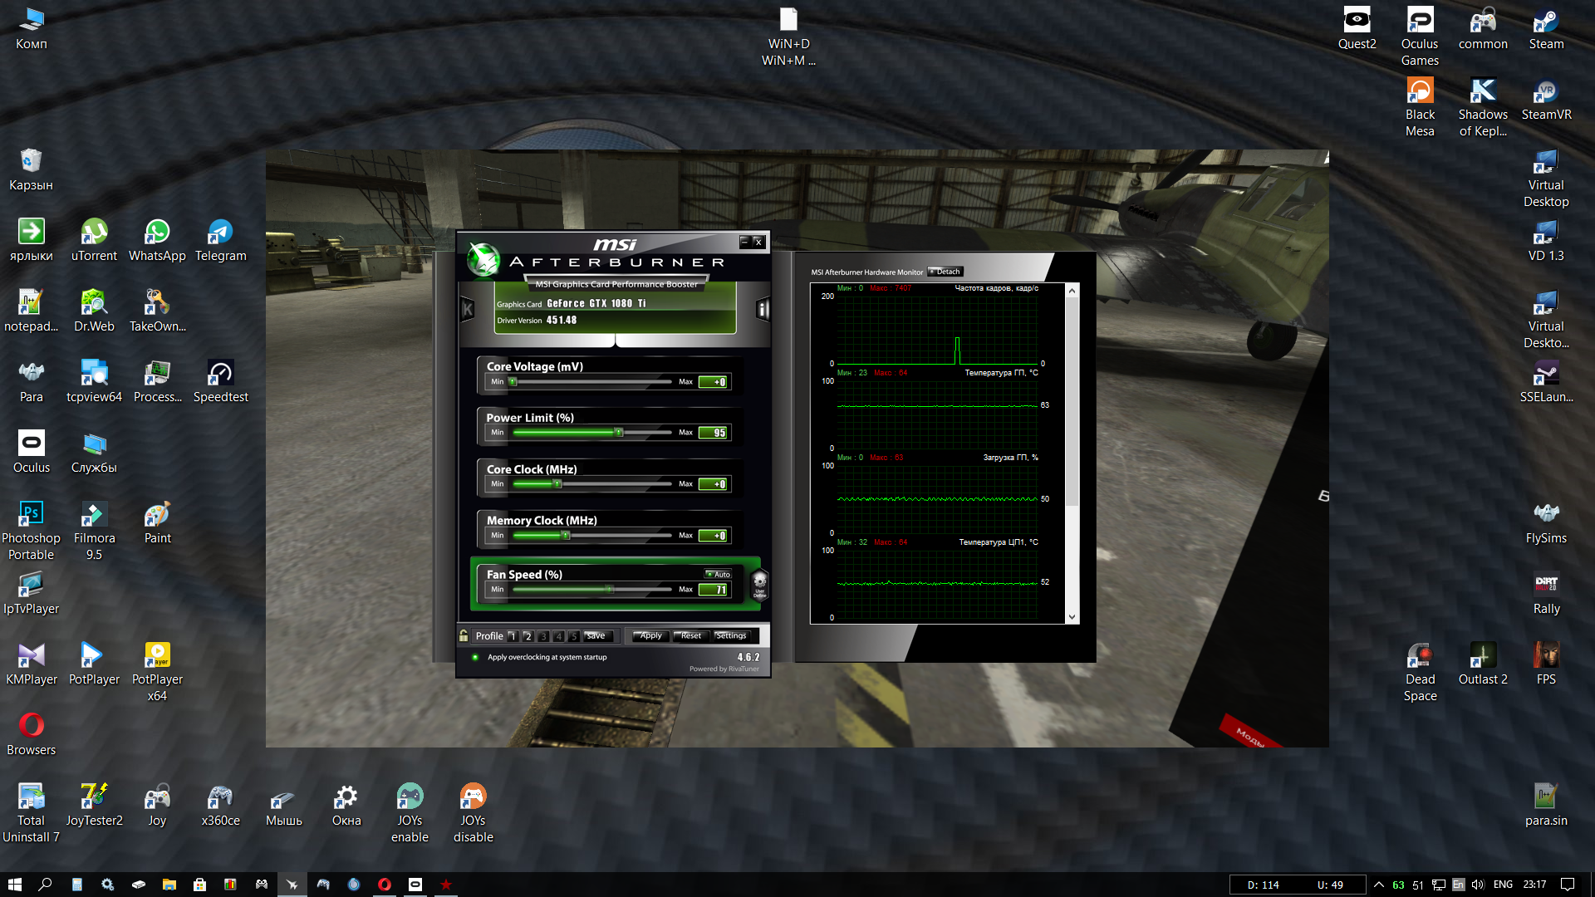Click the profile save button
The height and width of the screenshot is (897, 1595).
[597, 636]
